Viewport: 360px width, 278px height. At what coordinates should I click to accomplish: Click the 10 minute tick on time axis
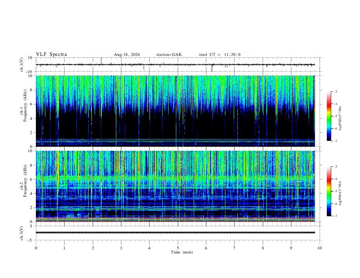tap(320, 248)
